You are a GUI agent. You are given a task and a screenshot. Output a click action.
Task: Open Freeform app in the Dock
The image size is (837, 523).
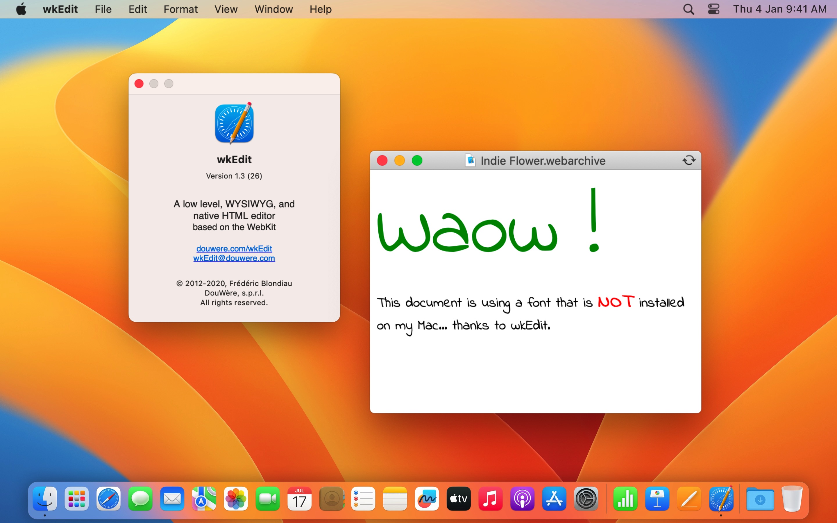coord(427,499)
